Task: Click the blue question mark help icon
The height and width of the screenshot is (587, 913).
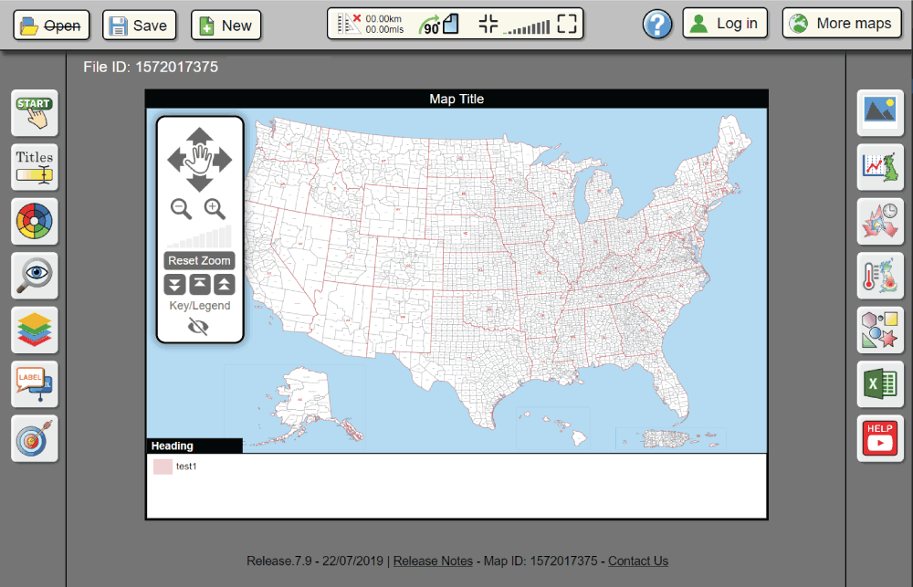Action: click(x=657, y=24)
